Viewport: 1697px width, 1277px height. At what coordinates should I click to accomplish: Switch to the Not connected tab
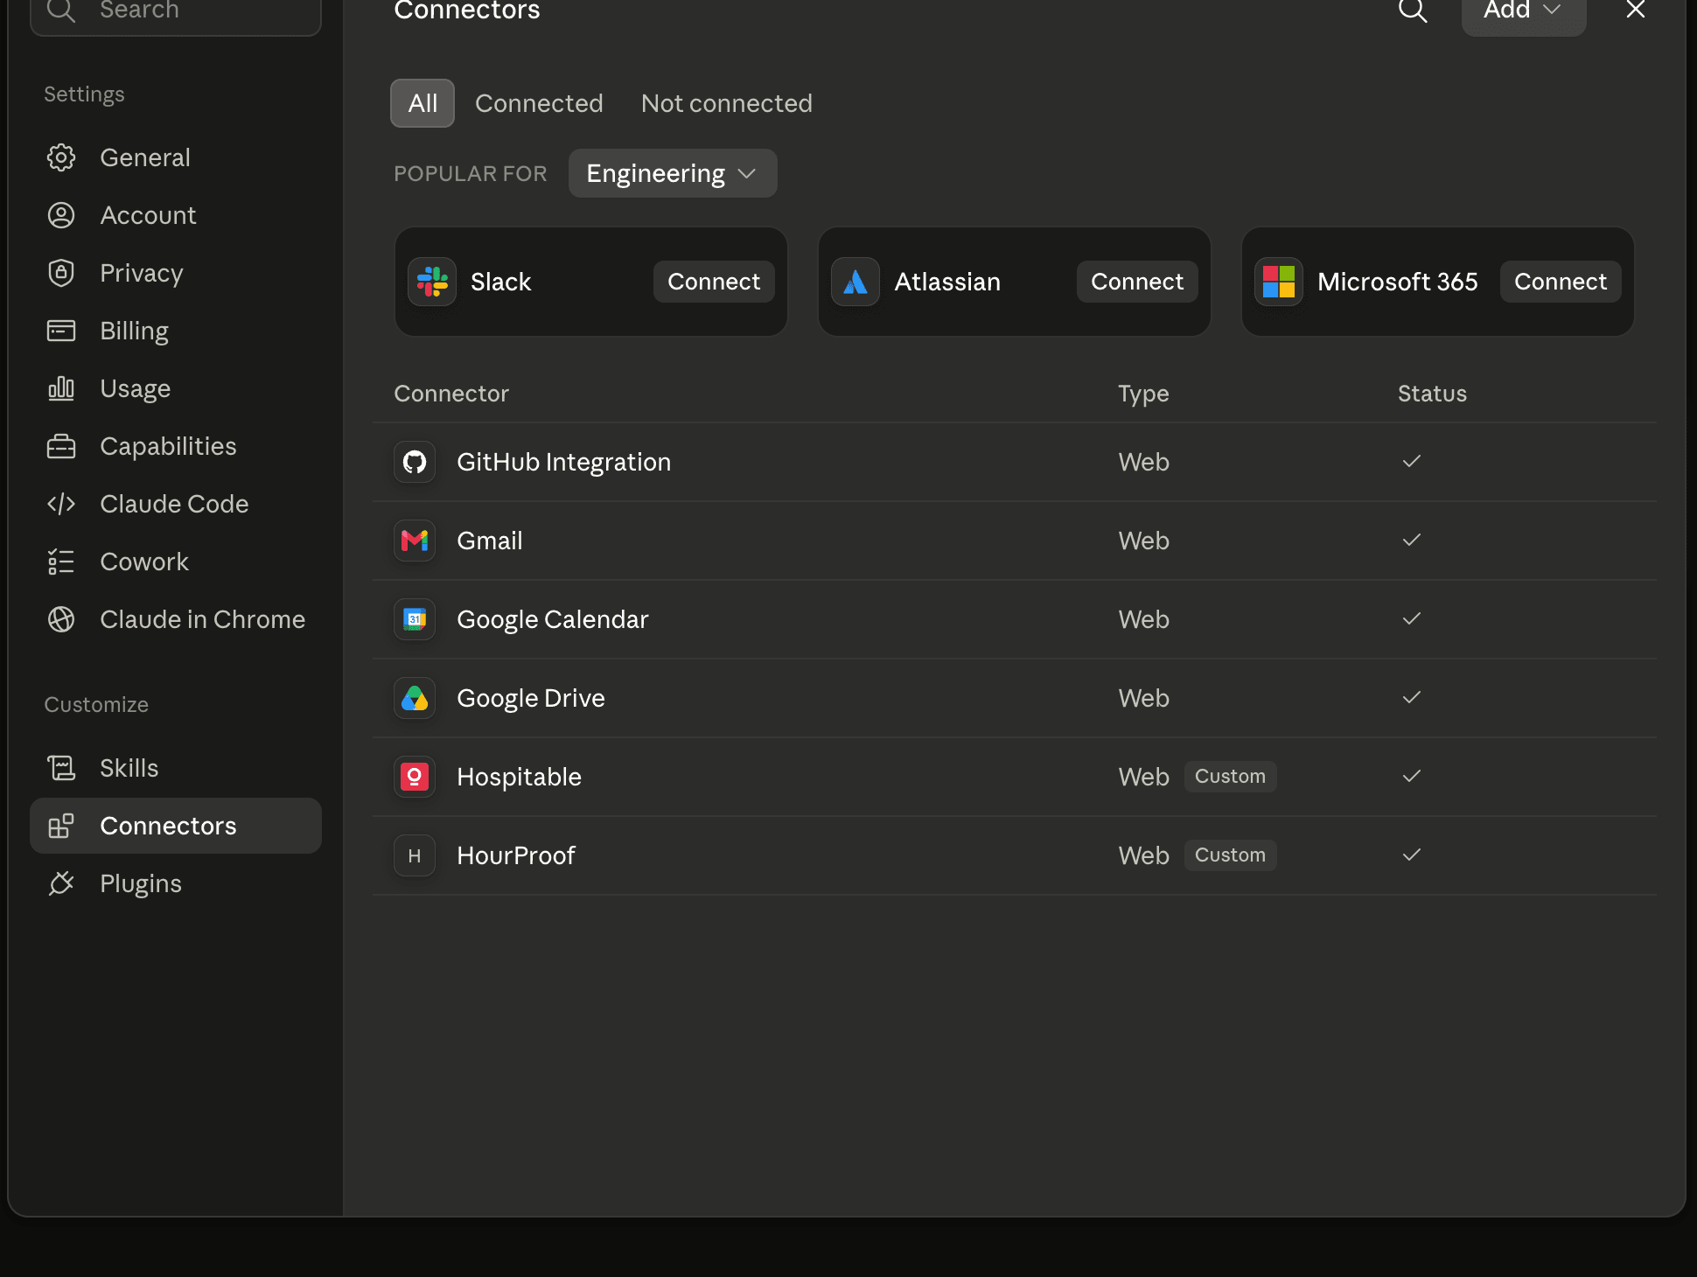[x=727, y=103]
